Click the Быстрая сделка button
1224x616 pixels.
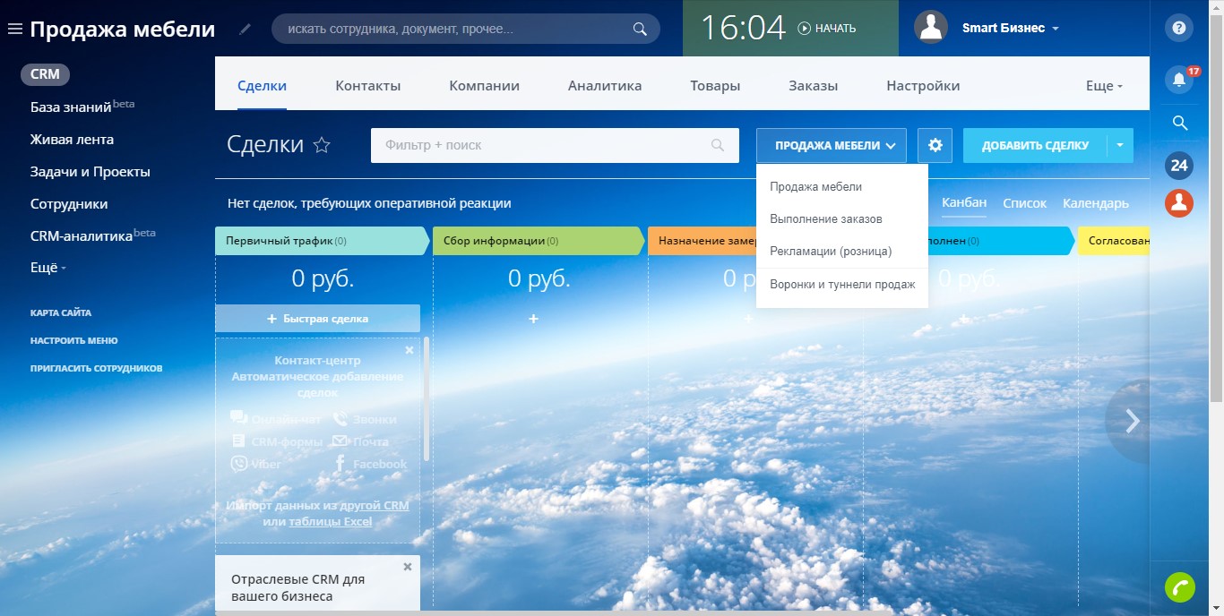317,319
